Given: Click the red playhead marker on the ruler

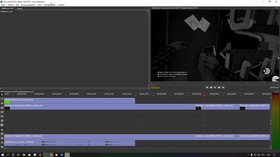Looking at the screenshot, I should pyautogui.click(x=204, y=96).
